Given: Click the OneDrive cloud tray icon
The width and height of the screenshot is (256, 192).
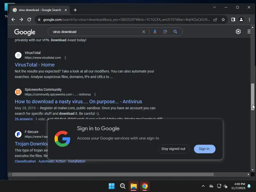Looking at the screenshot, I should (211, 186).
